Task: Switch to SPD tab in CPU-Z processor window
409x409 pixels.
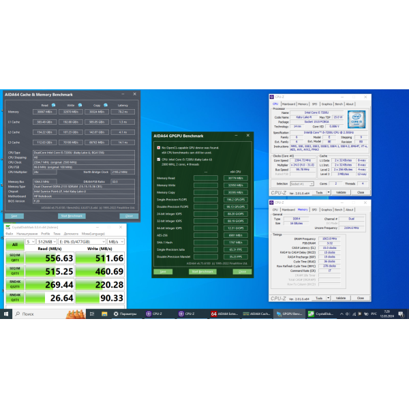Action: coord(314,104)
